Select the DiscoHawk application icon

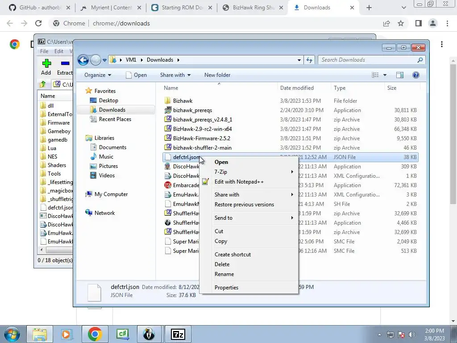pyautogui.click(x=168, y=167)
